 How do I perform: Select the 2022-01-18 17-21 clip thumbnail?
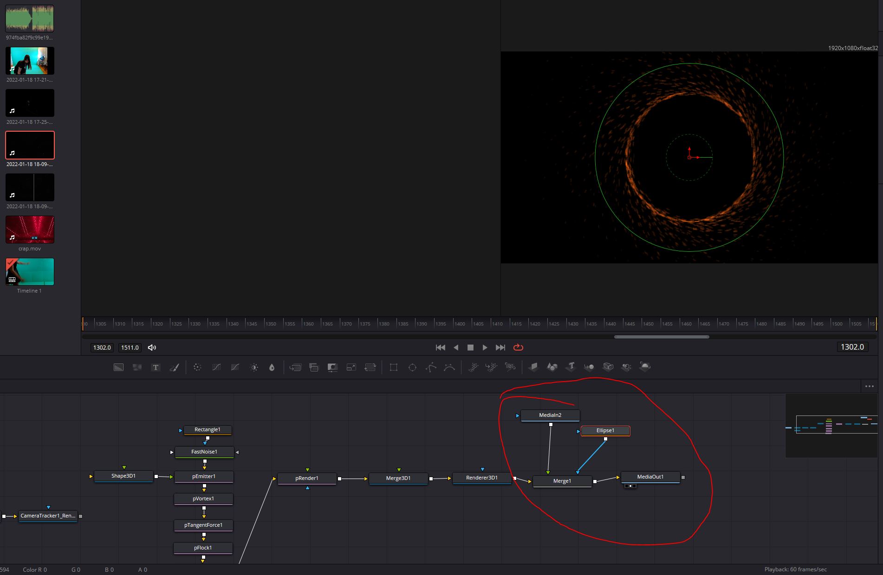coord(30,61)
